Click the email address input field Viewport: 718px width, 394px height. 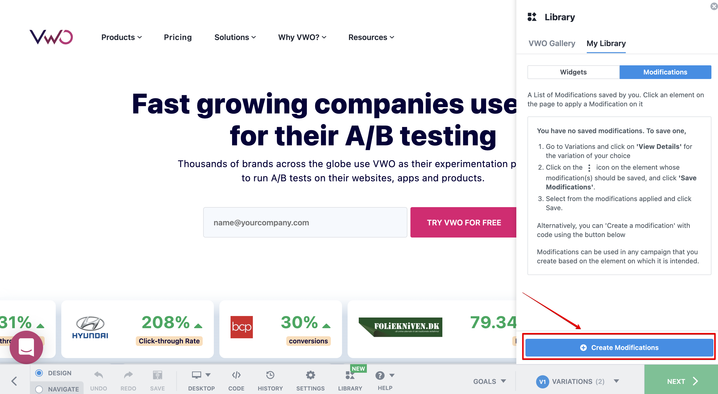305,222
